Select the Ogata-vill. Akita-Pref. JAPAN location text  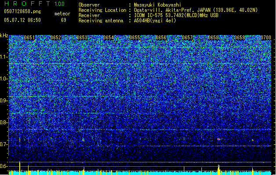click(x=196, y=10)
